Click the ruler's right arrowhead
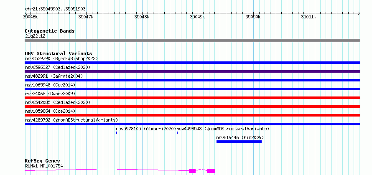This screenshot has height=175, width=372. (359, 13)
